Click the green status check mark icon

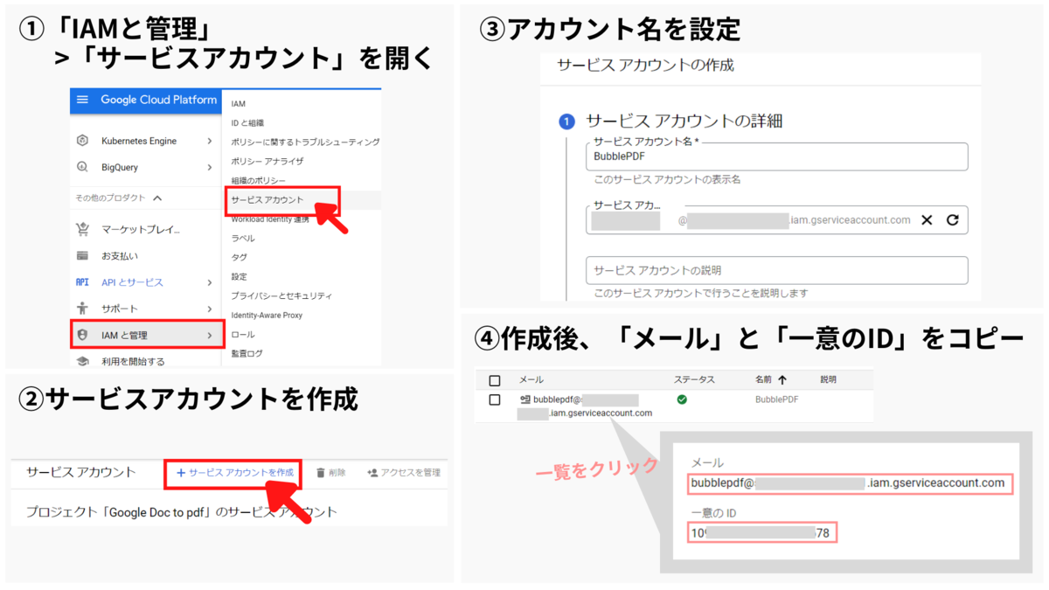(x=682, y=399)
